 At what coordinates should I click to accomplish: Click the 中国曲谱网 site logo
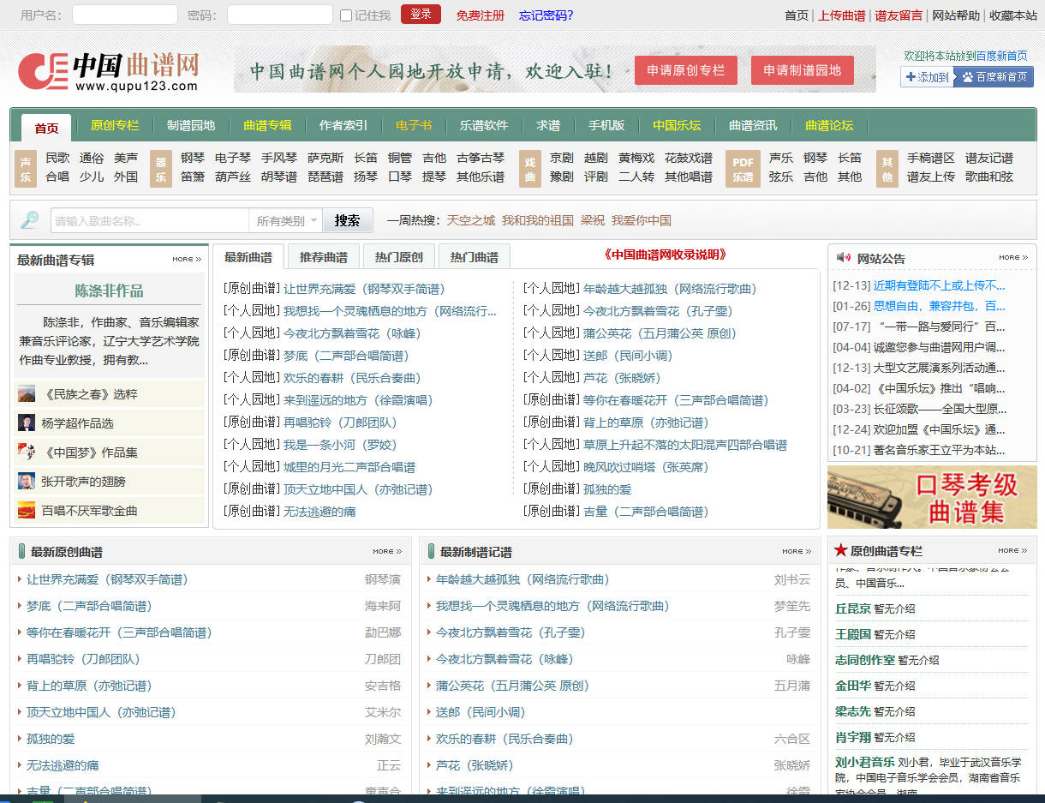pos(109,71)
